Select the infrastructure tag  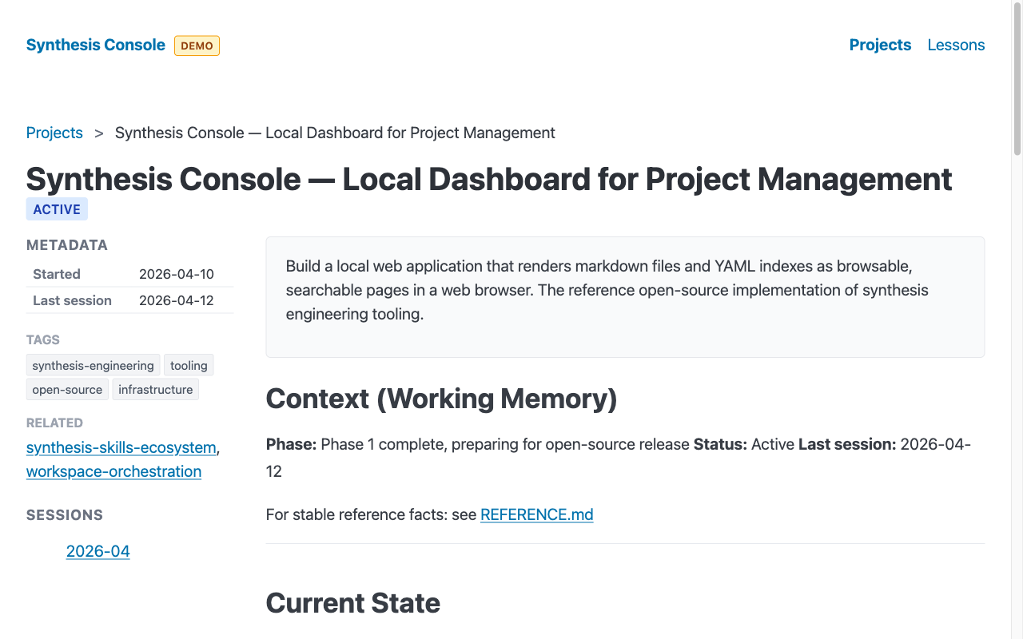pos(155,389)
